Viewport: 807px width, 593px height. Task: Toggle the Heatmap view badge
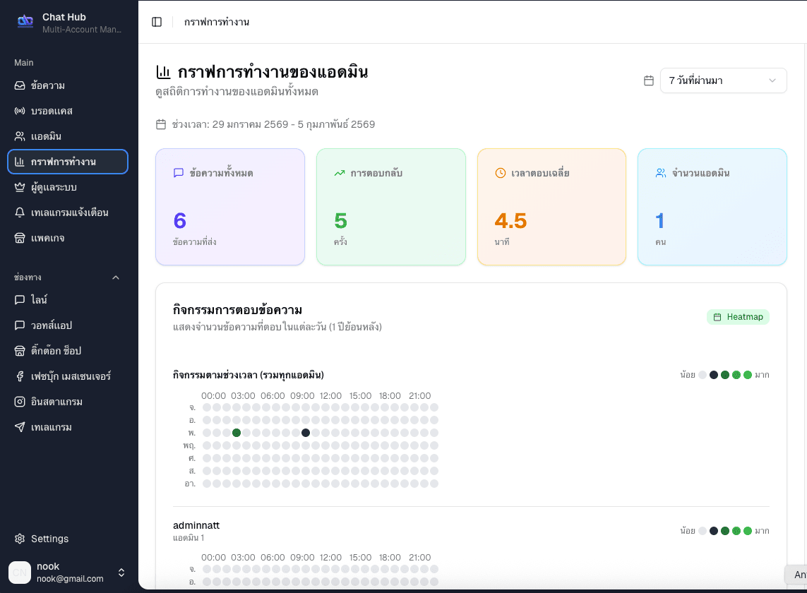pos(738,316)
